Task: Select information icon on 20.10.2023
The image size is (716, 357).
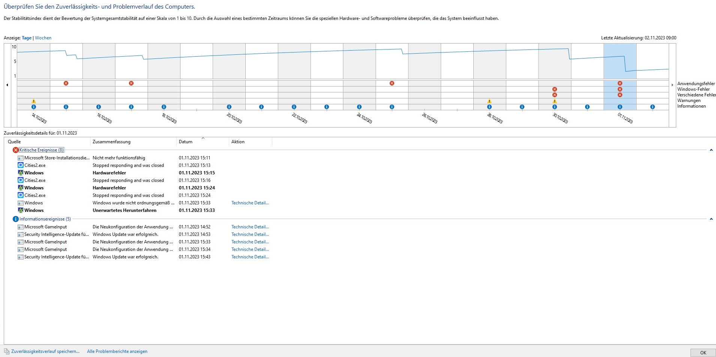Action: coord(229,107)
